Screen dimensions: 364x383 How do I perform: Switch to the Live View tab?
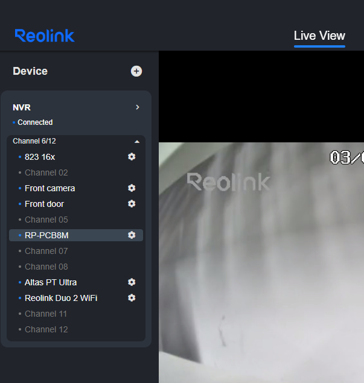[319, 36]
